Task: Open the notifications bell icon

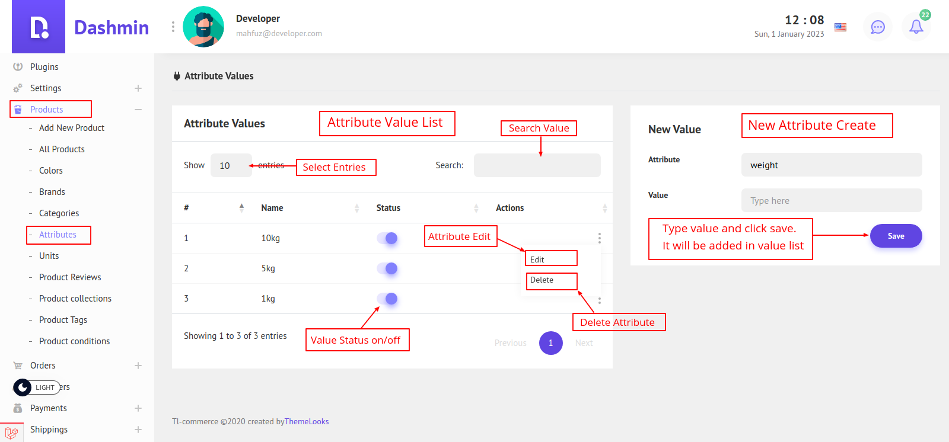Action: [916, 27]
